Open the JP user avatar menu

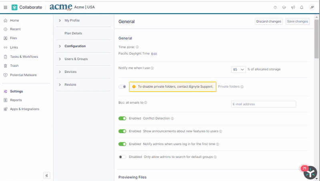(312, 7)
